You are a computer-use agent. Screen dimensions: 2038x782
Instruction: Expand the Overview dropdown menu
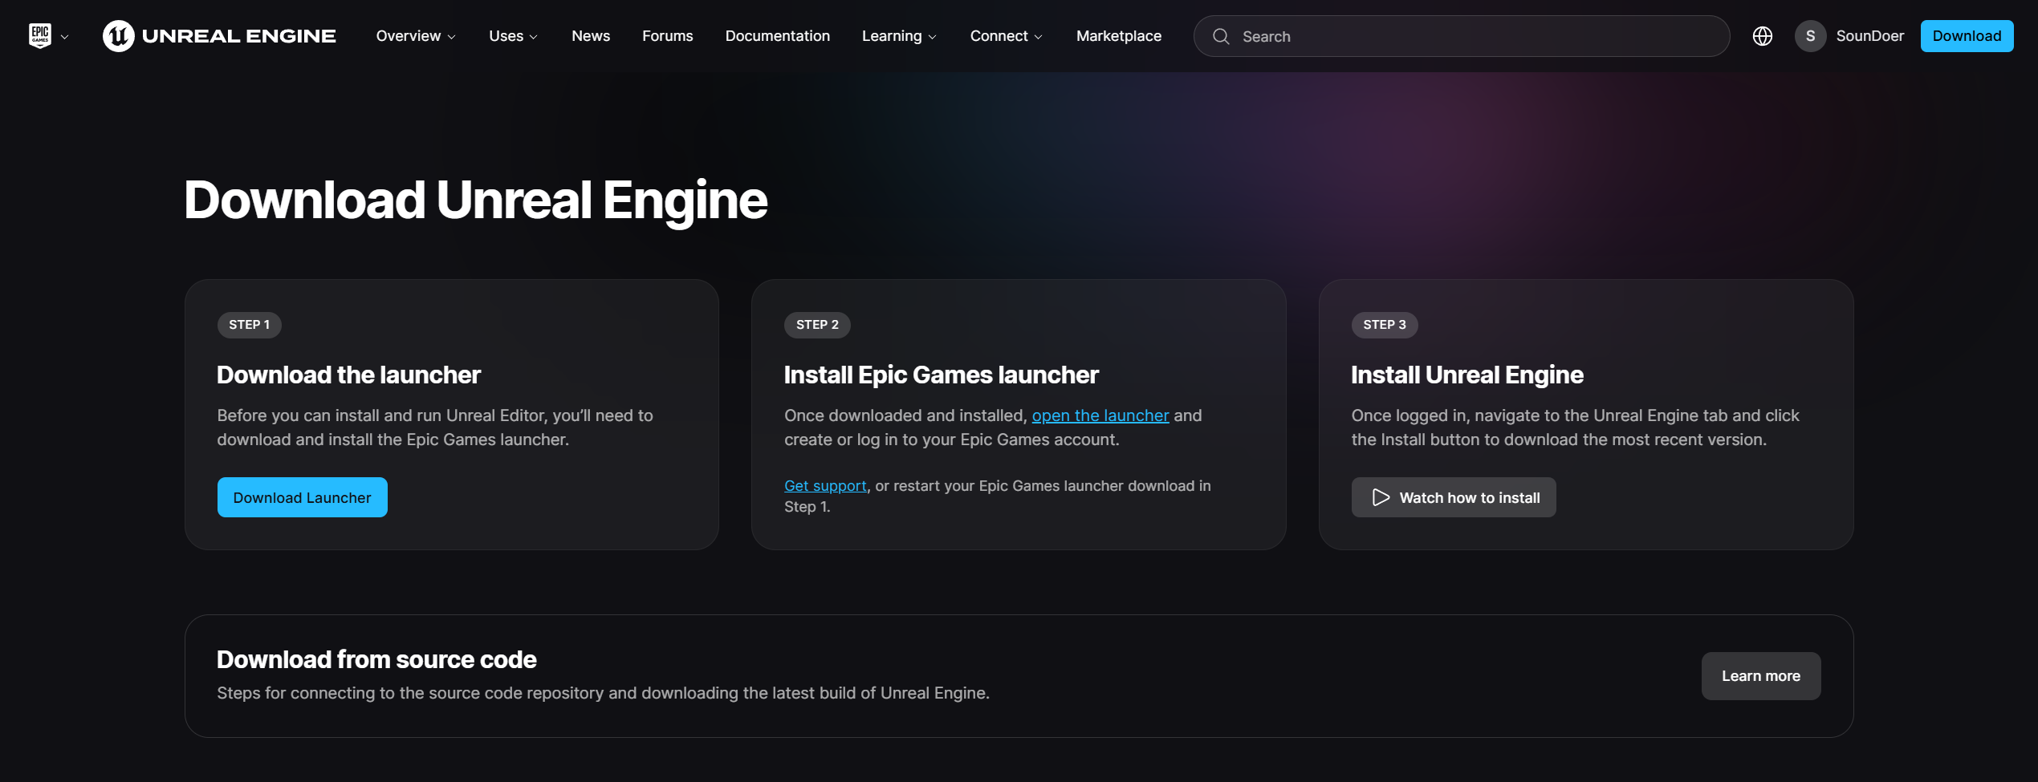(x=415, y=36)
